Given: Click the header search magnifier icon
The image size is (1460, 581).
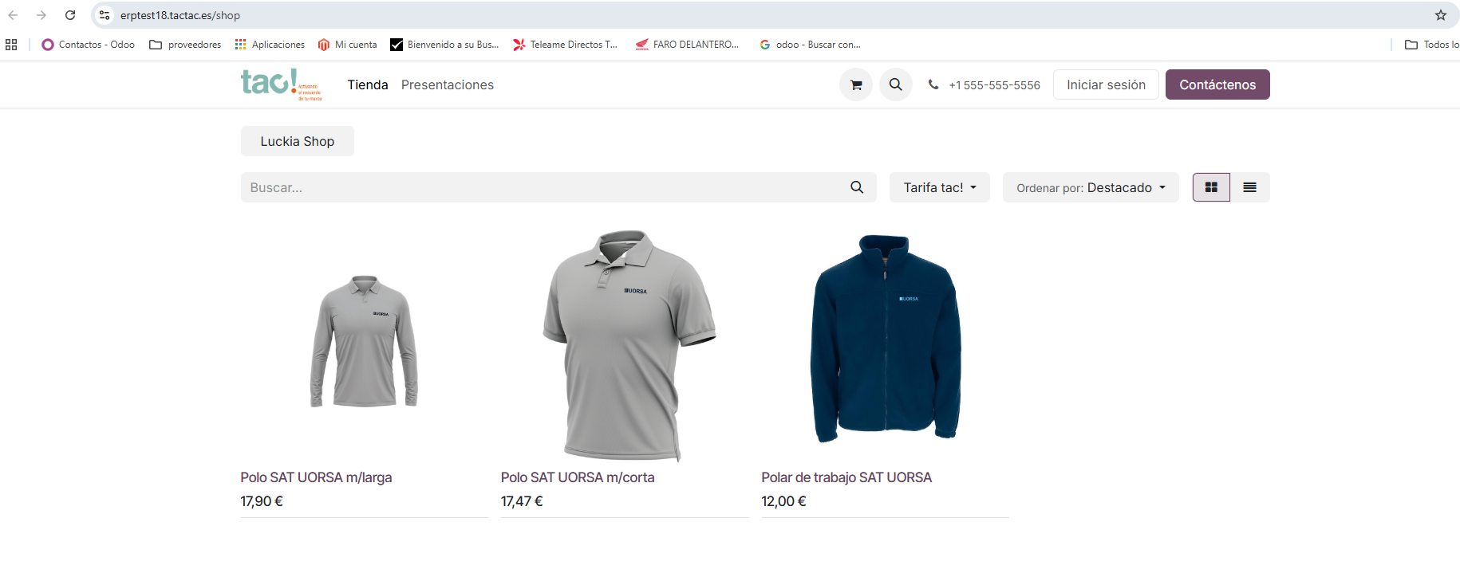Looking at the screenshot, I should click(x=895, y=84).
